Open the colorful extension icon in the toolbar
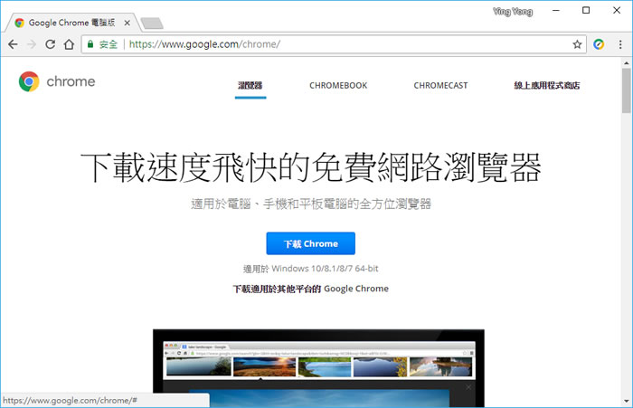 coord(599,44)
